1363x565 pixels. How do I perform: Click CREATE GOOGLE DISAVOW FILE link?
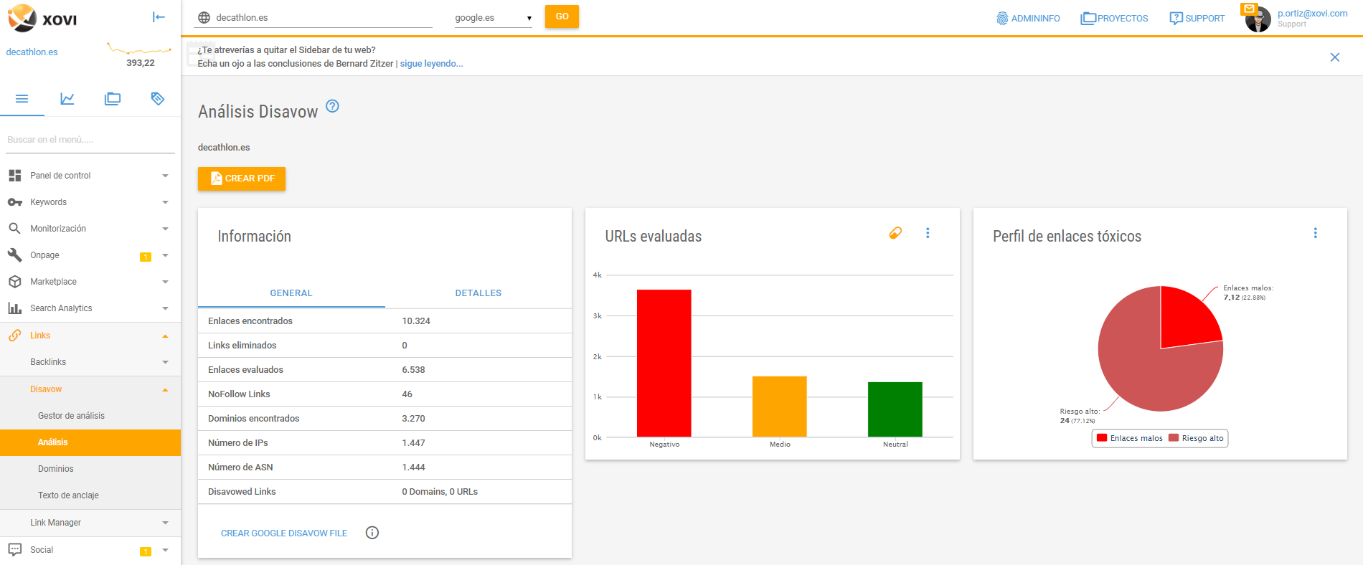coord(284,533)
